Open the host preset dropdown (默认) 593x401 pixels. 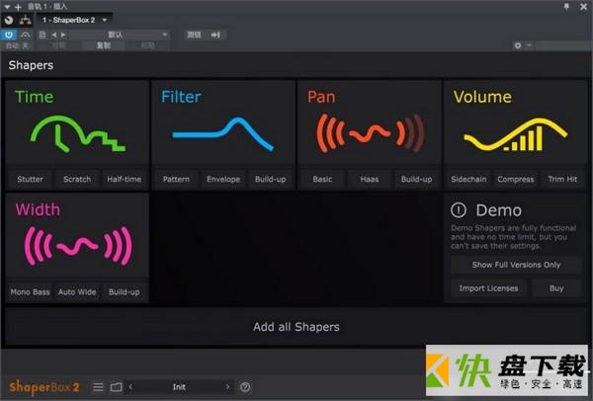[x=120, y=35]
